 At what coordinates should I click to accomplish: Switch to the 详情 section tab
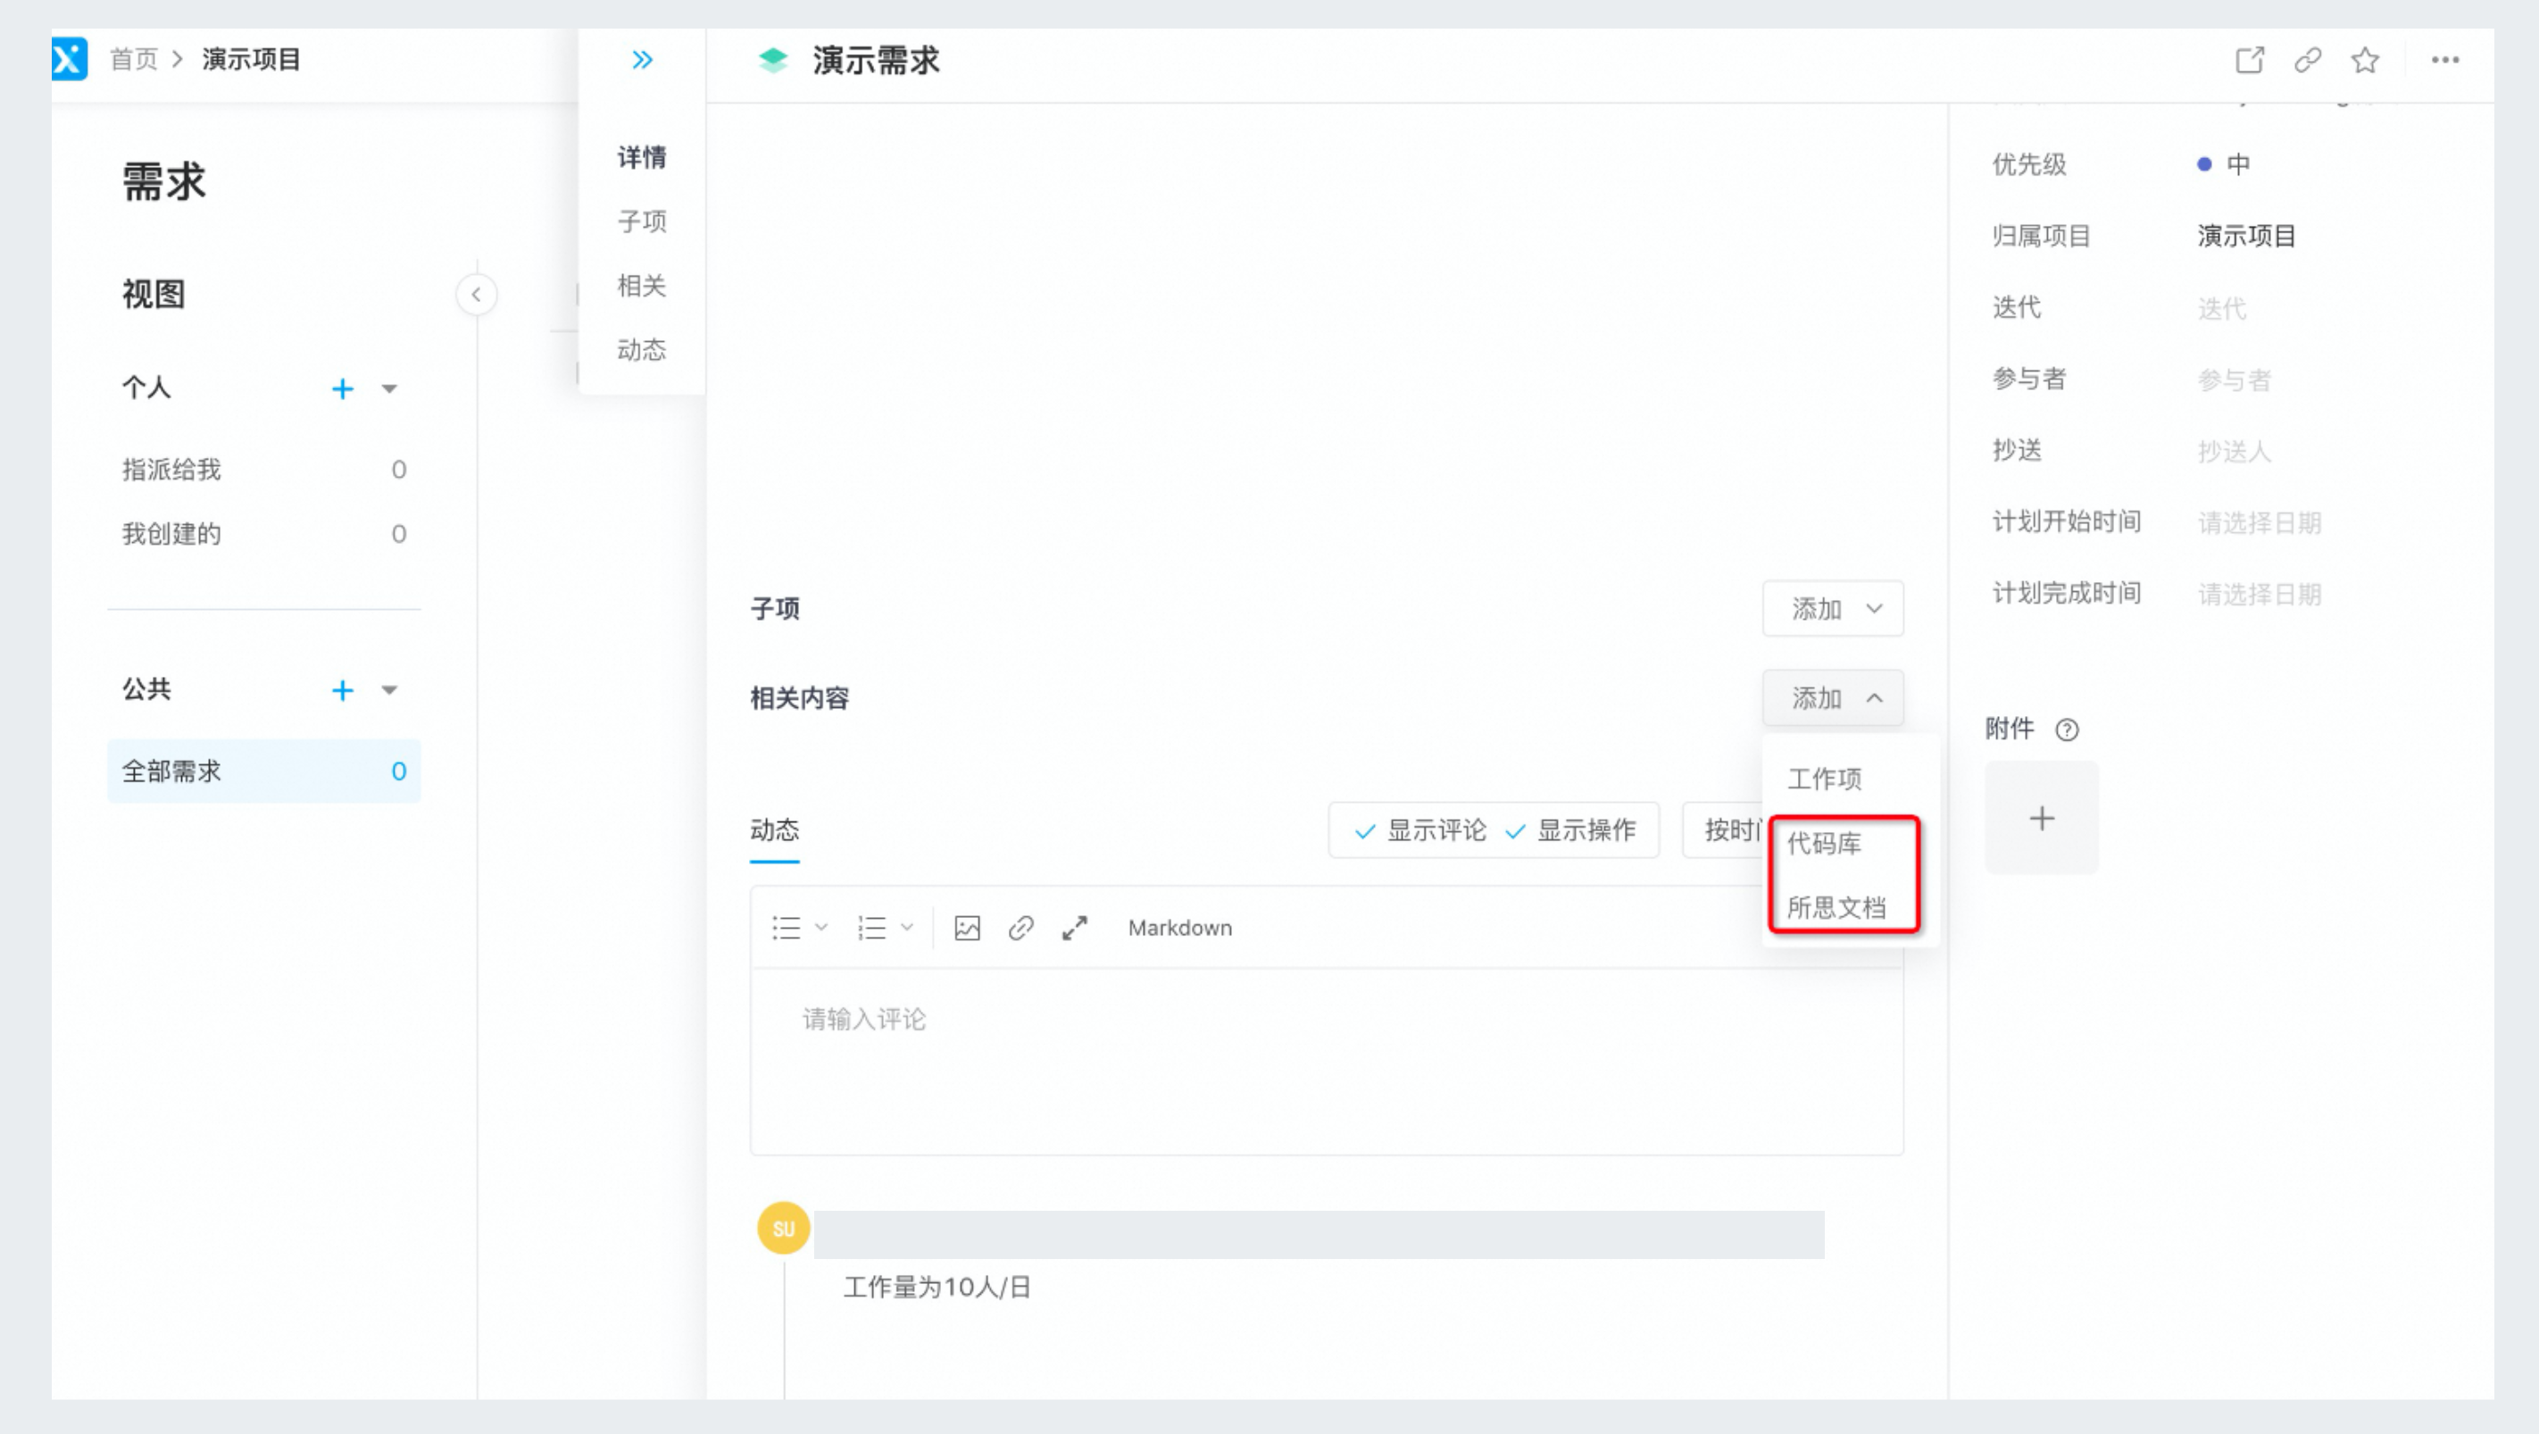642,157
